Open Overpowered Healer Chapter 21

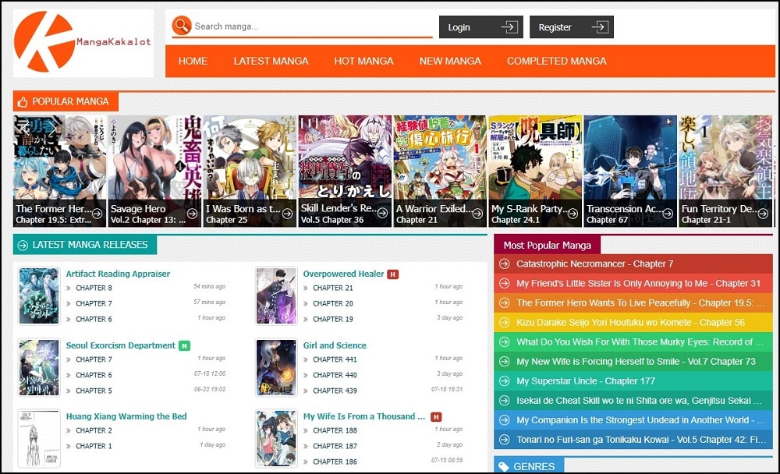(333, 288)
